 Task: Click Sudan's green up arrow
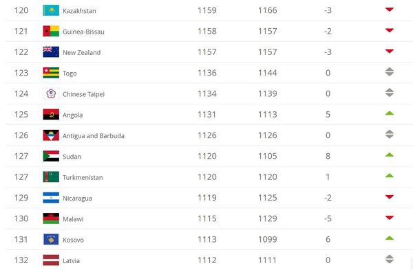point(390,155)
